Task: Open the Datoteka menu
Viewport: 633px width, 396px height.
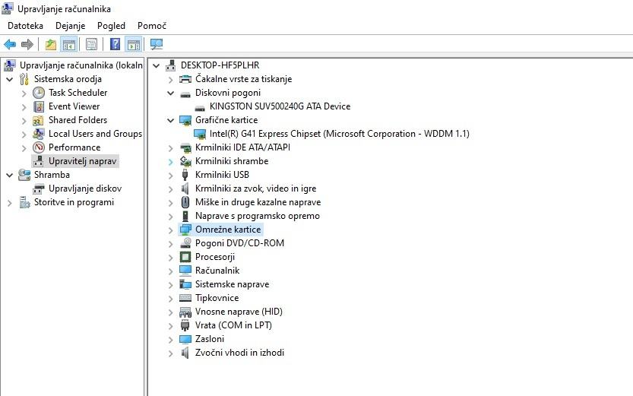Action: coord(25,26)
